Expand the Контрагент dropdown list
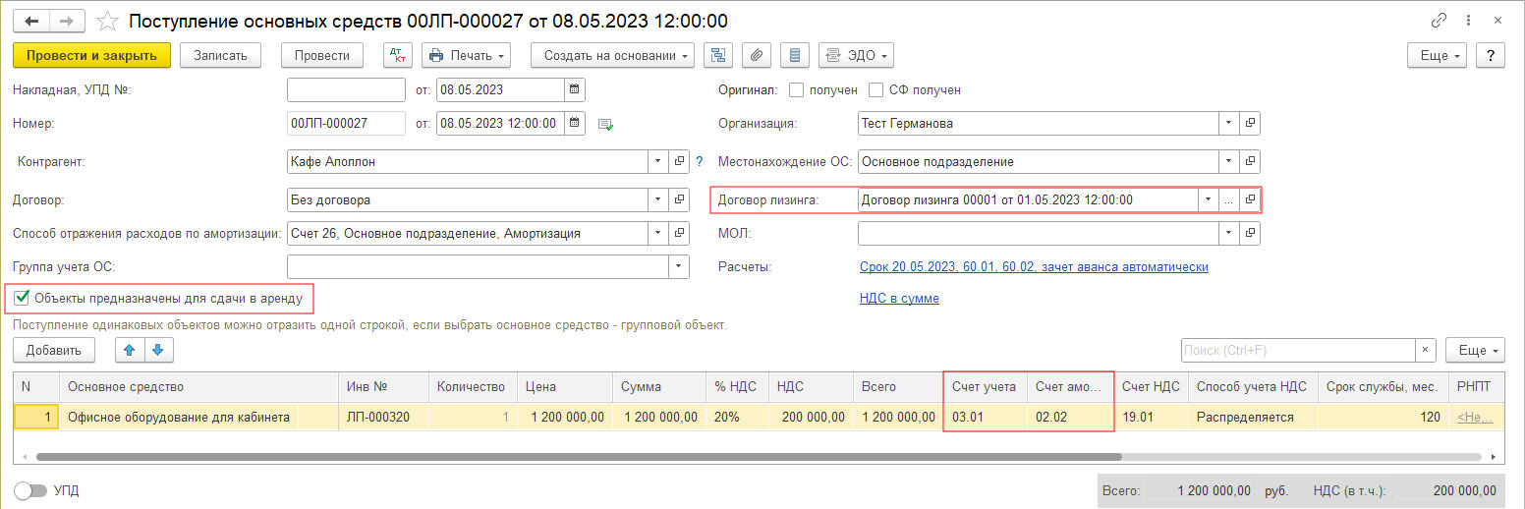This screenshot has height=509, width=1525. coord(657,161)
